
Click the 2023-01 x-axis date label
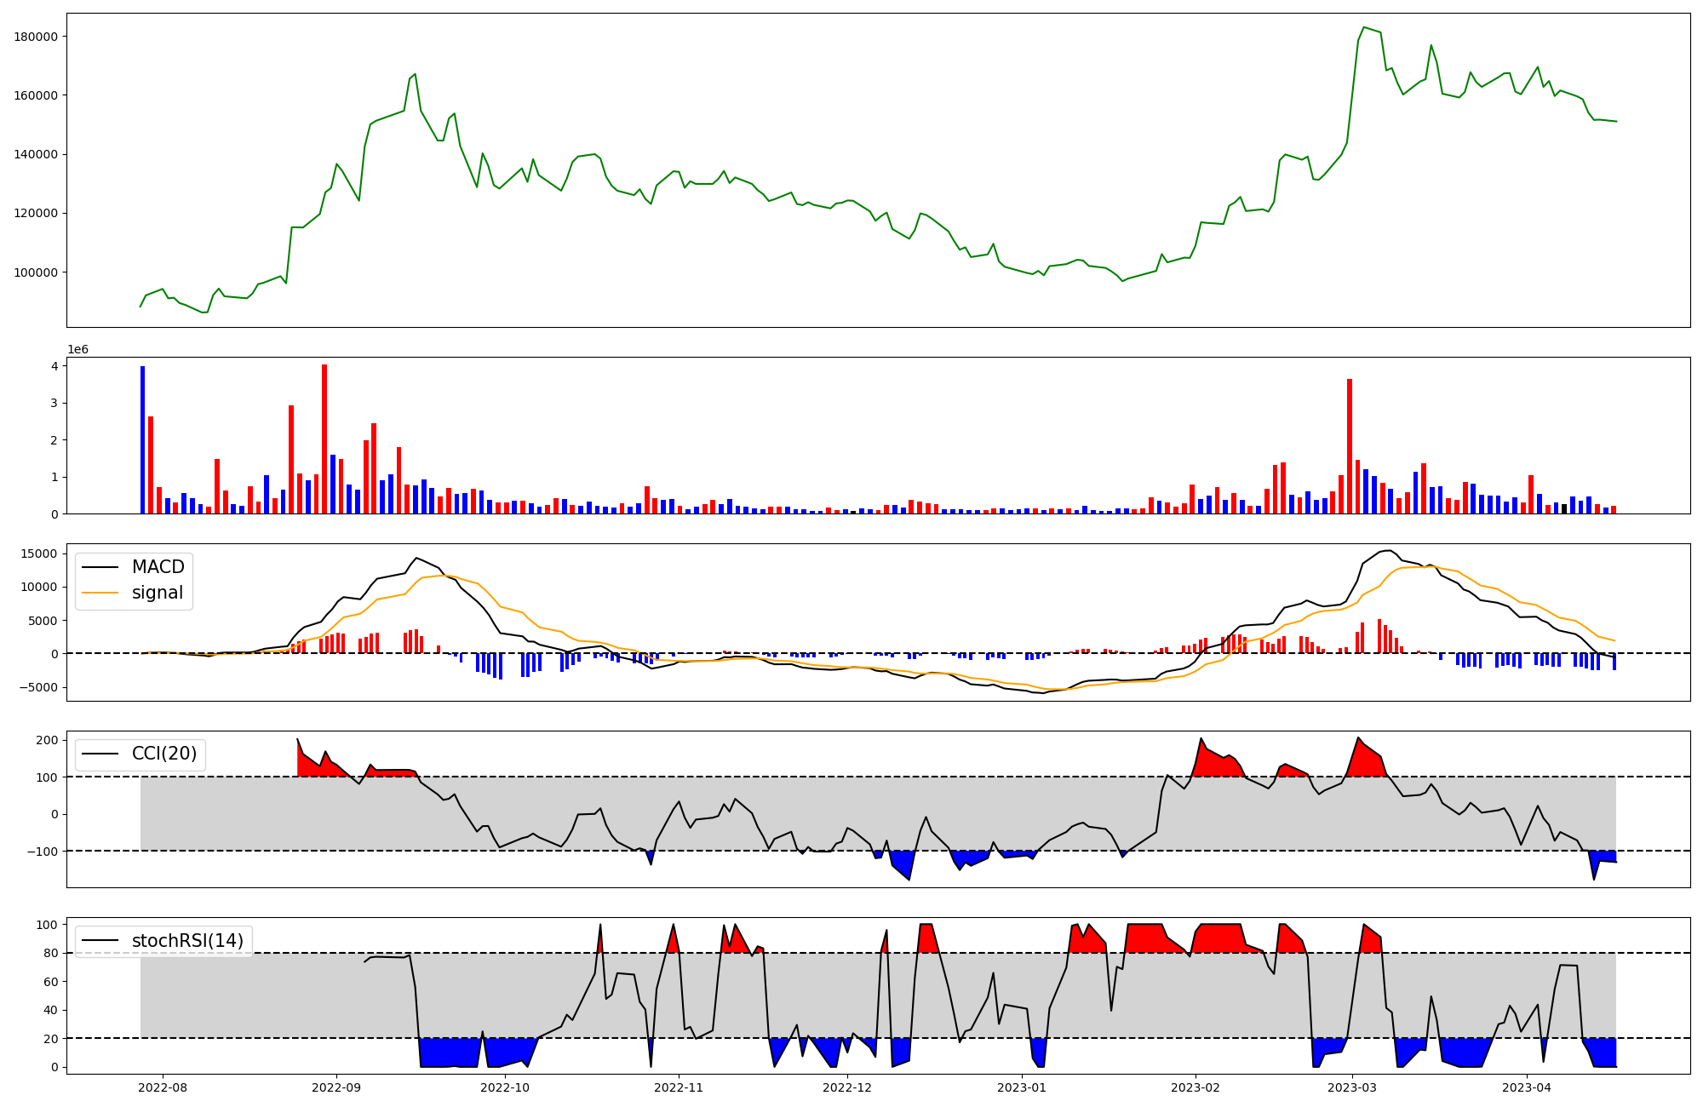[x=1022, y=1087]
